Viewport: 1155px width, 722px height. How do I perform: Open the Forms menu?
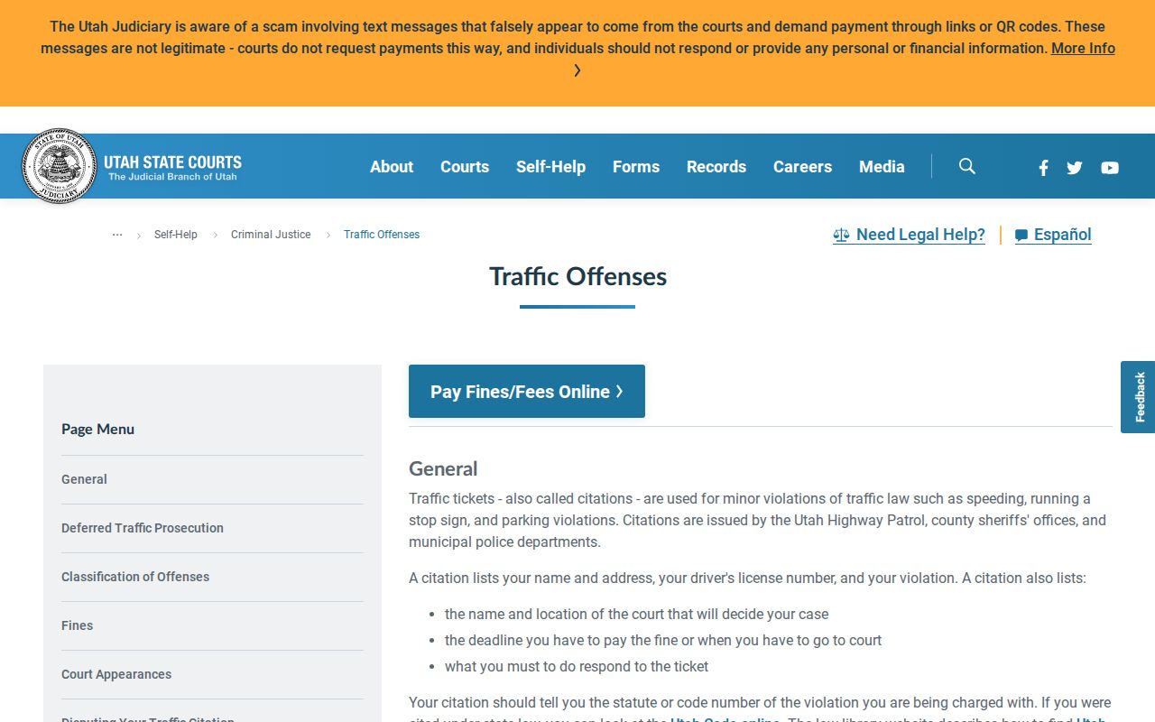(636, 167)
